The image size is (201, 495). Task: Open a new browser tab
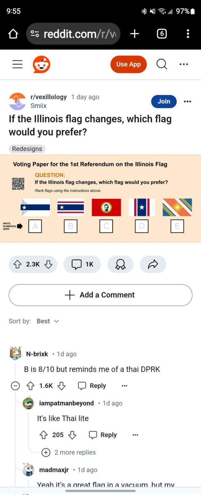pyautogui.click(x=135, y=34)
